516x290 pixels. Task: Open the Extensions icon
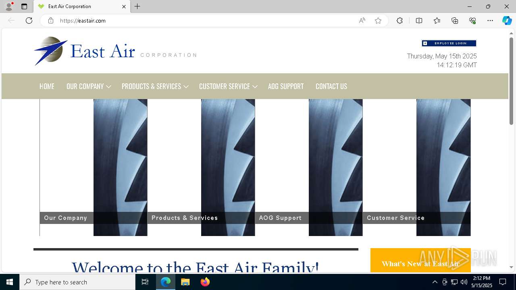coord(399,21)
